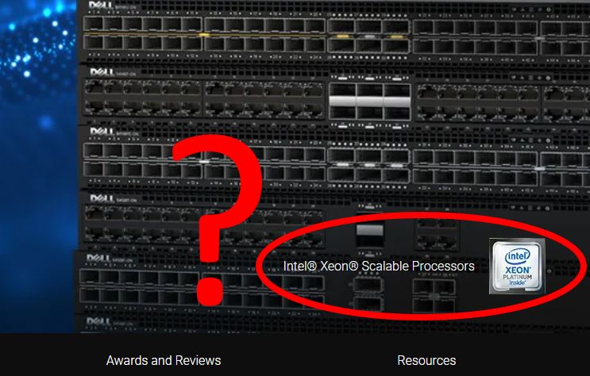Click the first top-row port of the topmost switch

(94, 25)
